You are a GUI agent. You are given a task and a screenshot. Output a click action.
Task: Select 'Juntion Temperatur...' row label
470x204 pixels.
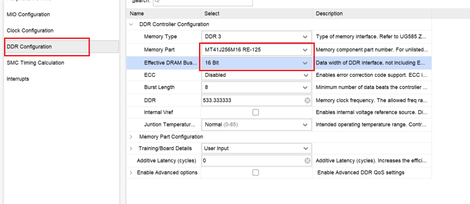pos(169,124)
